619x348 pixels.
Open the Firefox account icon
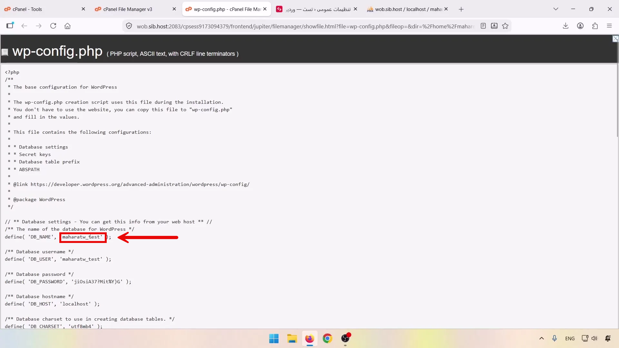580,26
